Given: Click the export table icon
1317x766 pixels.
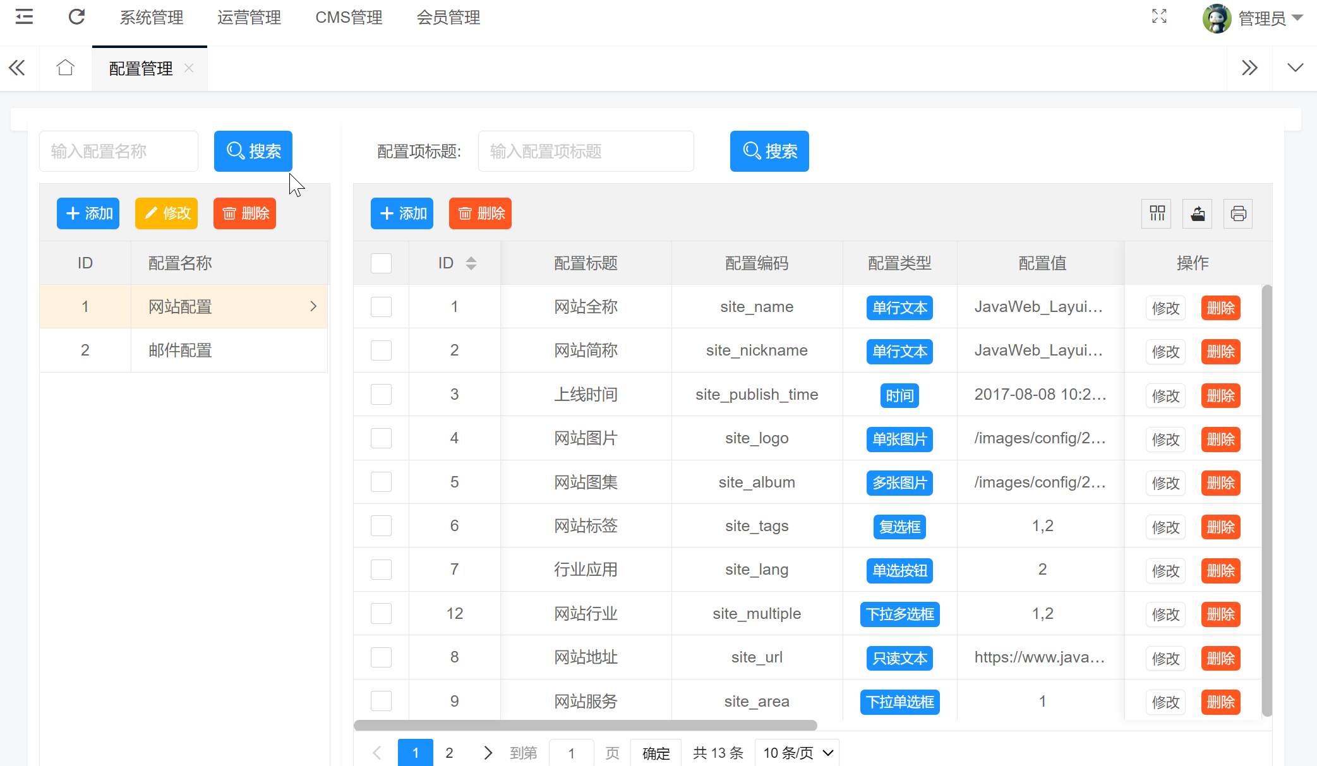Looking at the screenshot, I should (1198, 213).
